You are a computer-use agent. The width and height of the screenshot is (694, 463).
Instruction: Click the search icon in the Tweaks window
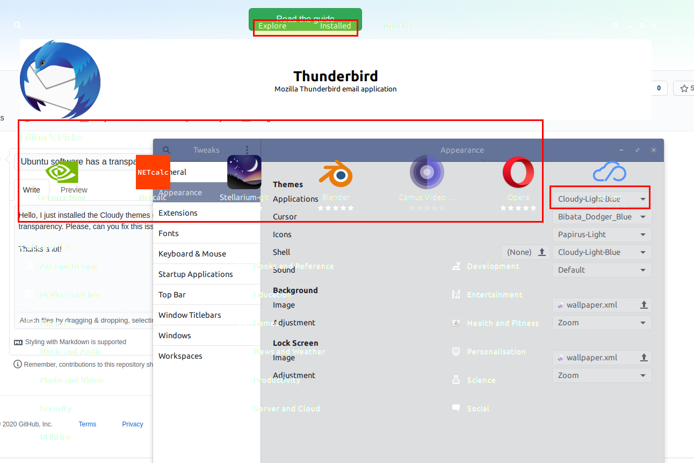point(167,150)
